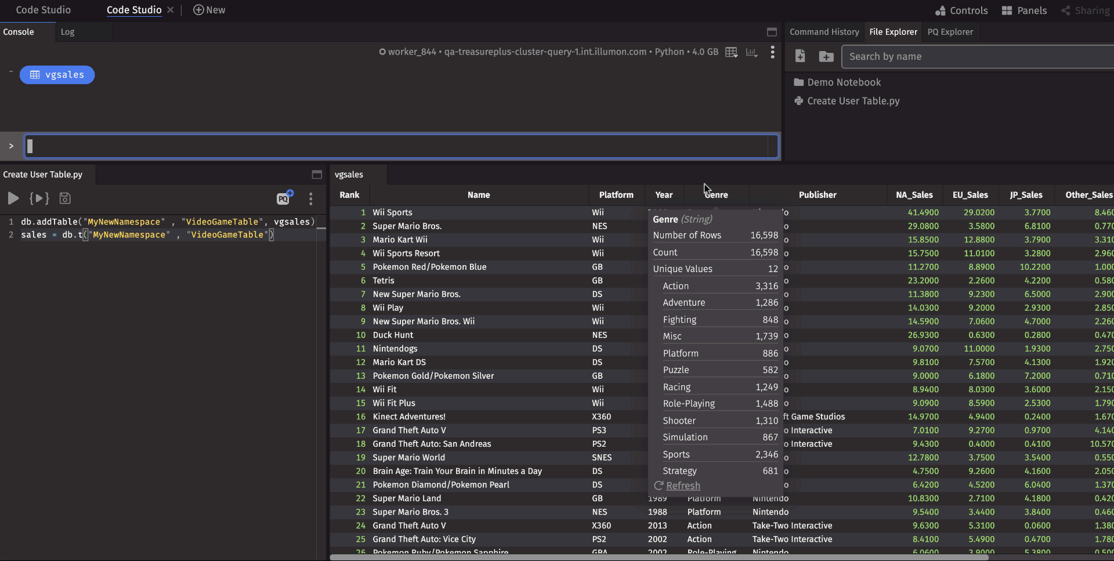The height and width of the screenshot is (561, 1114).
Task: Run selected code in the notebook
Action: pyautogui.click(x=39, y=198)
